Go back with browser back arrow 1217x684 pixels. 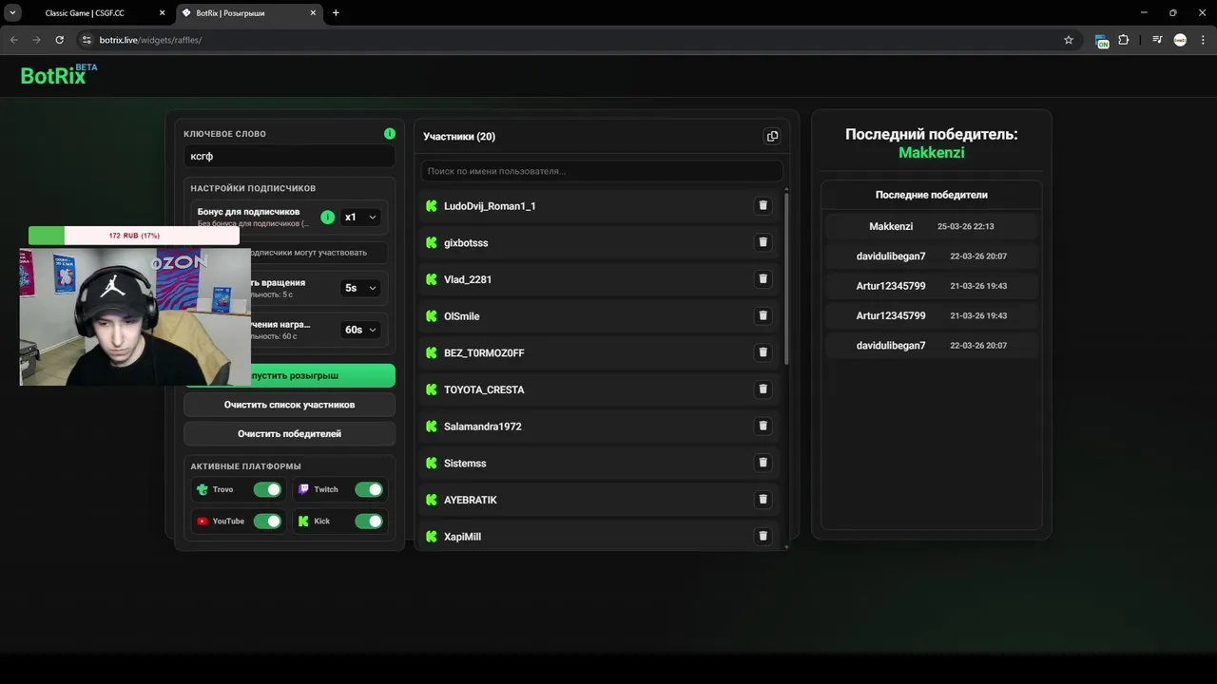point(13,40)
